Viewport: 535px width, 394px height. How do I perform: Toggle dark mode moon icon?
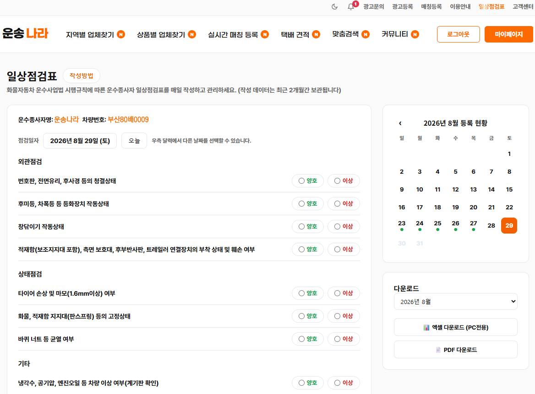tap(334, 6)
